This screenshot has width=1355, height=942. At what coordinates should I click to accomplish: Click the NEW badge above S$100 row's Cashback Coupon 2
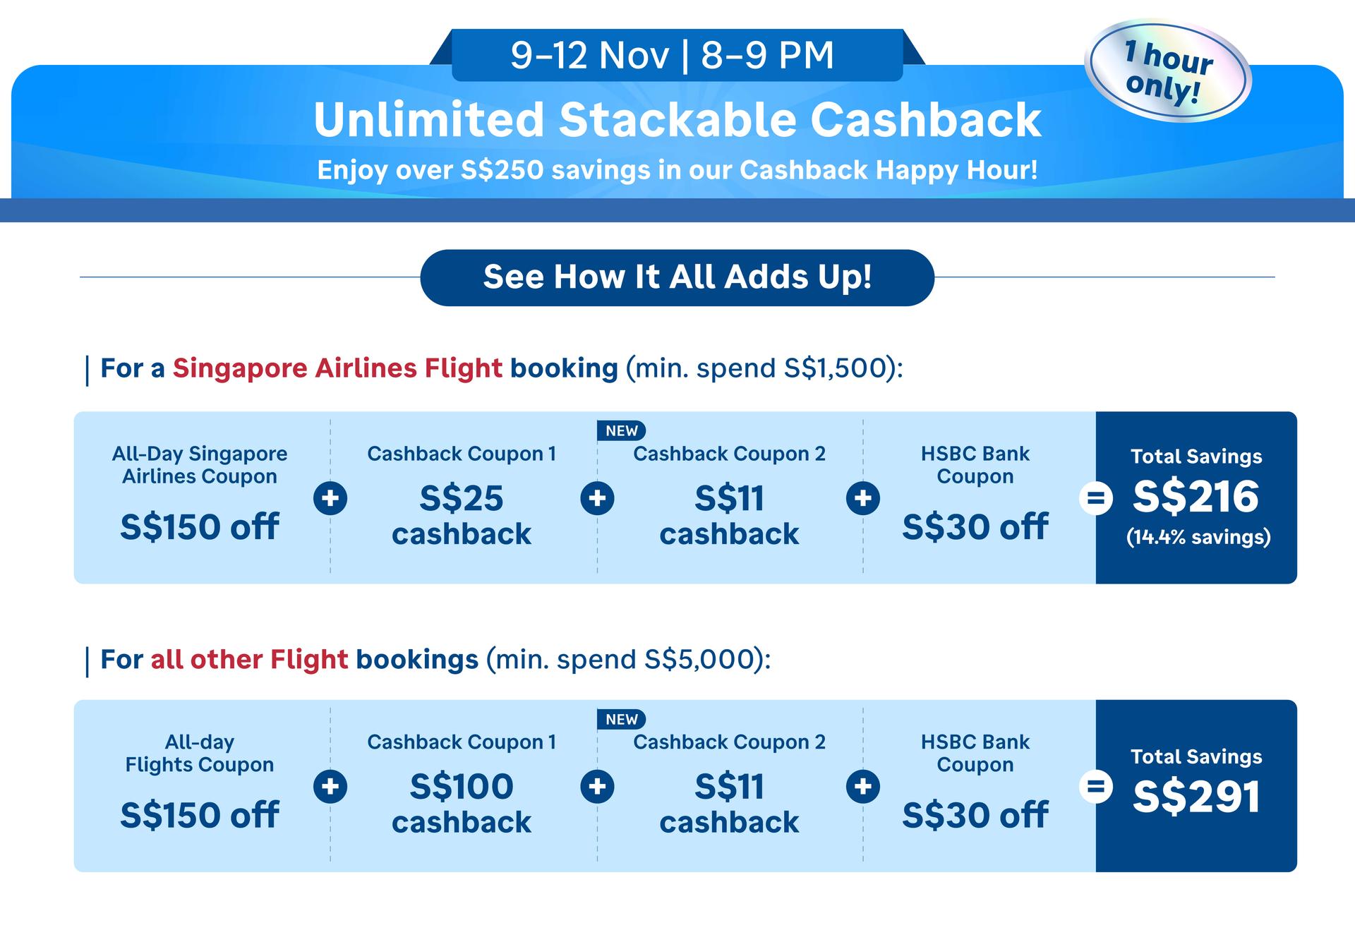(621, 719)
